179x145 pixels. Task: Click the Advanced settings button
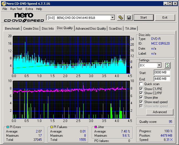pyautogui.click(x=160, y=112)
